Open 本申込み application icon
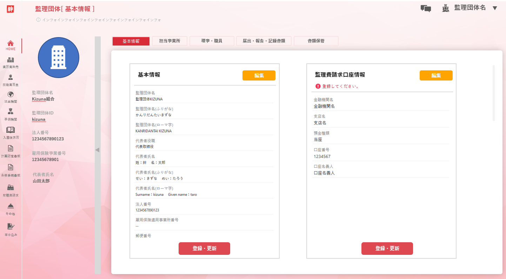Screen dimensions: 506x279 coord(11,226)
